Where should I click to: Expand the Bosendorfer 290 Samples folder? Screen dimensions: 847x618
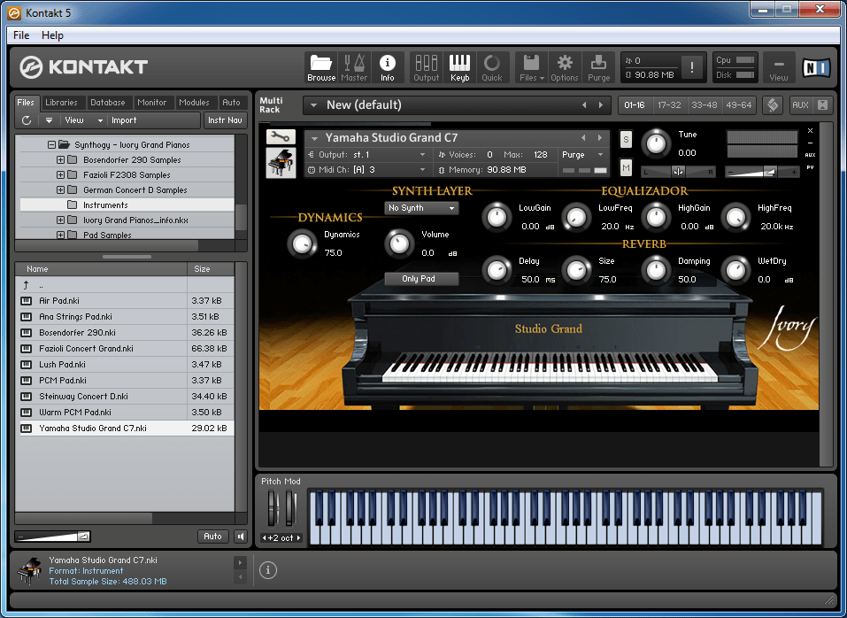60,160
